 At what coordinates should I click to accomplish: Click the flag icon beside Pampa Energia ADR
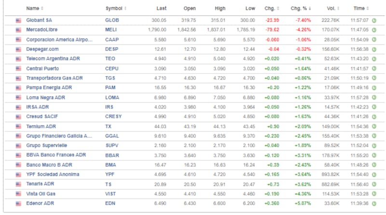click(19, 88)
